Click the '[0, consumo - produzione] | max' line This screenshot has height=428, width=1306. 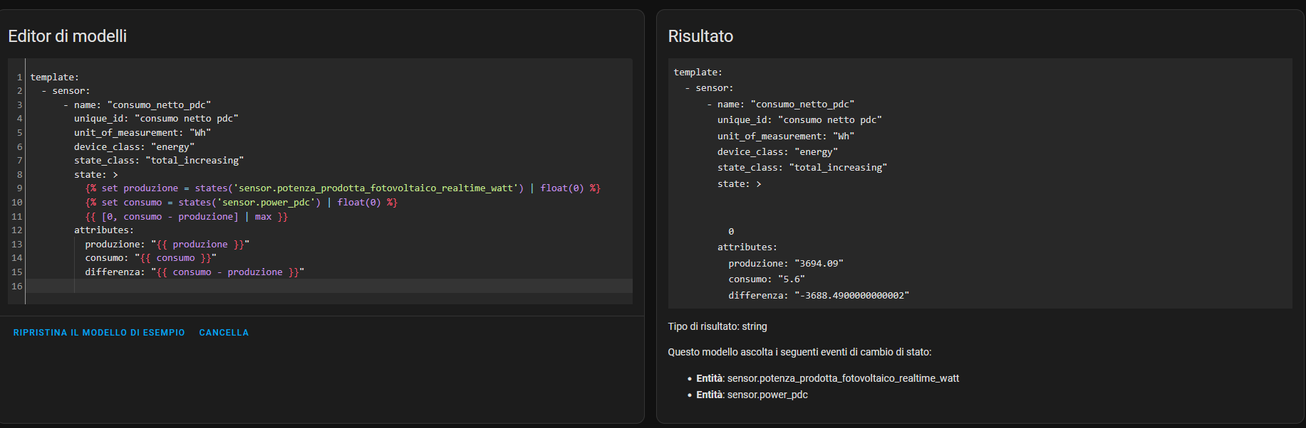[187, 216]
